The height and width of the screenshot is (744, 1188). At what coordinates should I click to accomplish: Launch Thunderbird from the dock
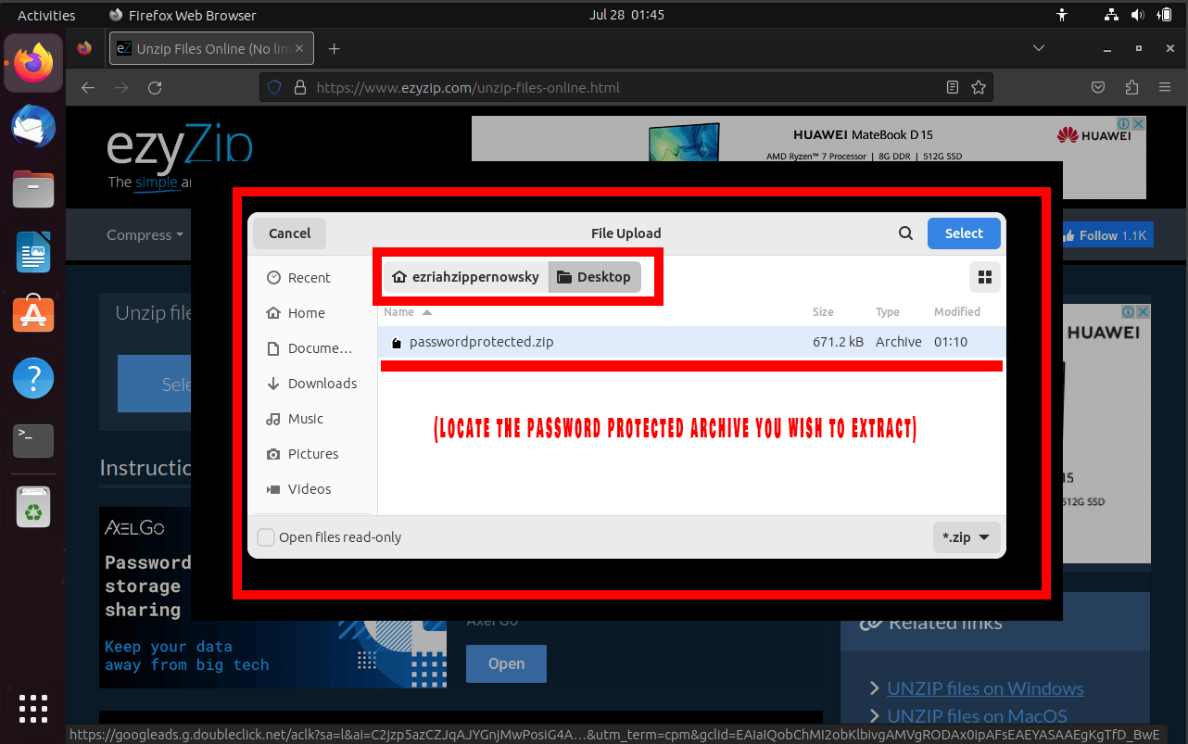click(32, 127)
